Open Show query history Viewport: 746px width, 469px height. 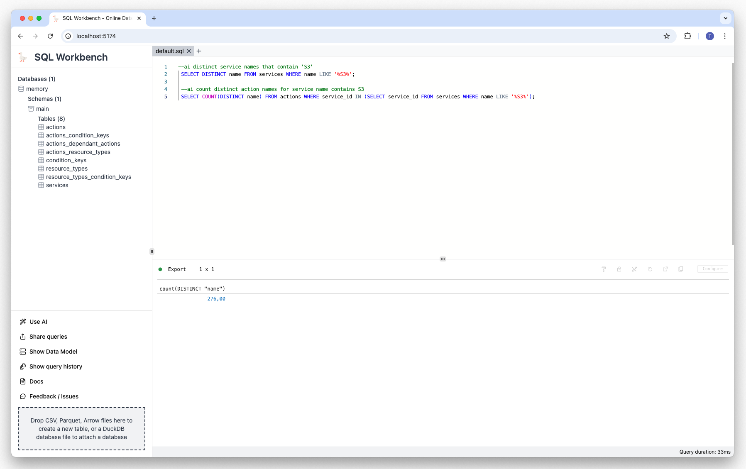[56, 366]
